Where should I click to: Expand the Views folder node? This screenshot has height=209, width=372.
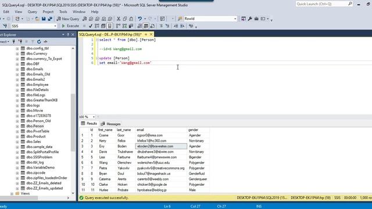pos(12,193)
